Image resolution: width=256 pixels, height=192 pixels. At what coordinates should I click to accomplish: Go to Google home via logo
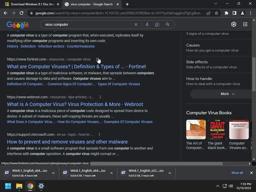(18, 25)
